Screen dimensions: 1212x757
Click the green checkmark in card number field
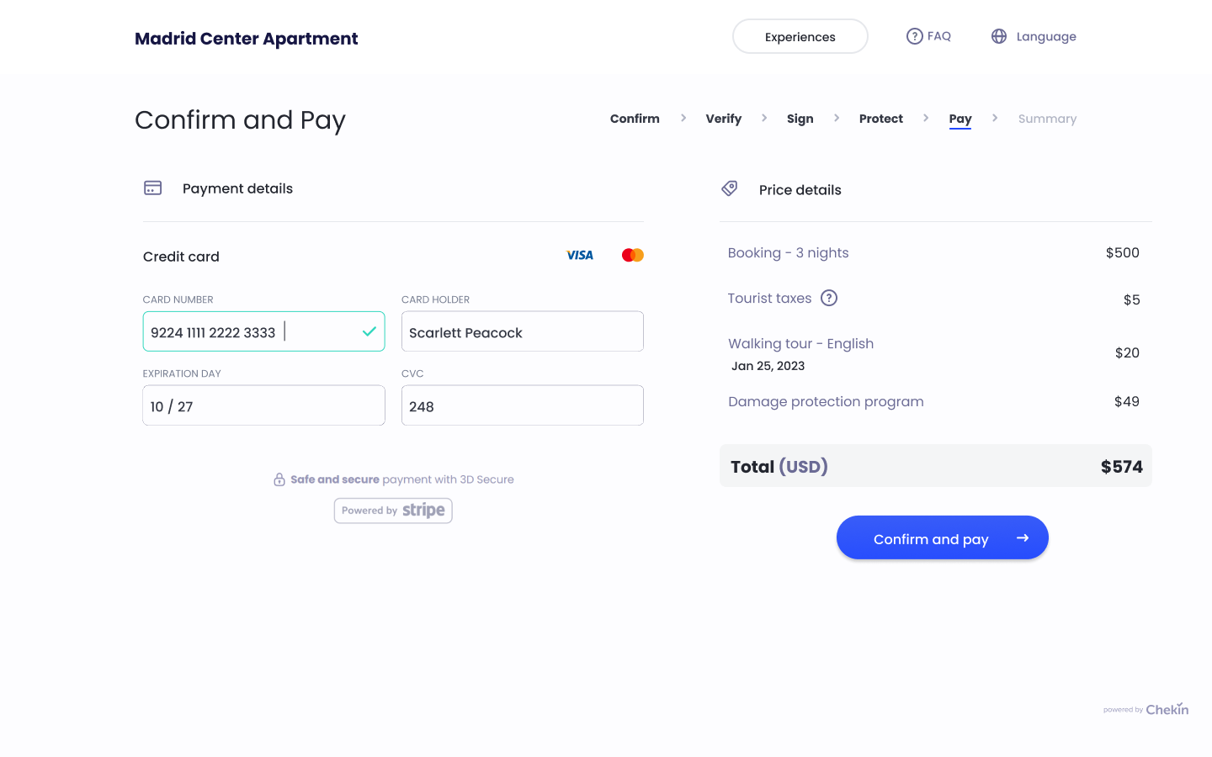coord(369,331)
